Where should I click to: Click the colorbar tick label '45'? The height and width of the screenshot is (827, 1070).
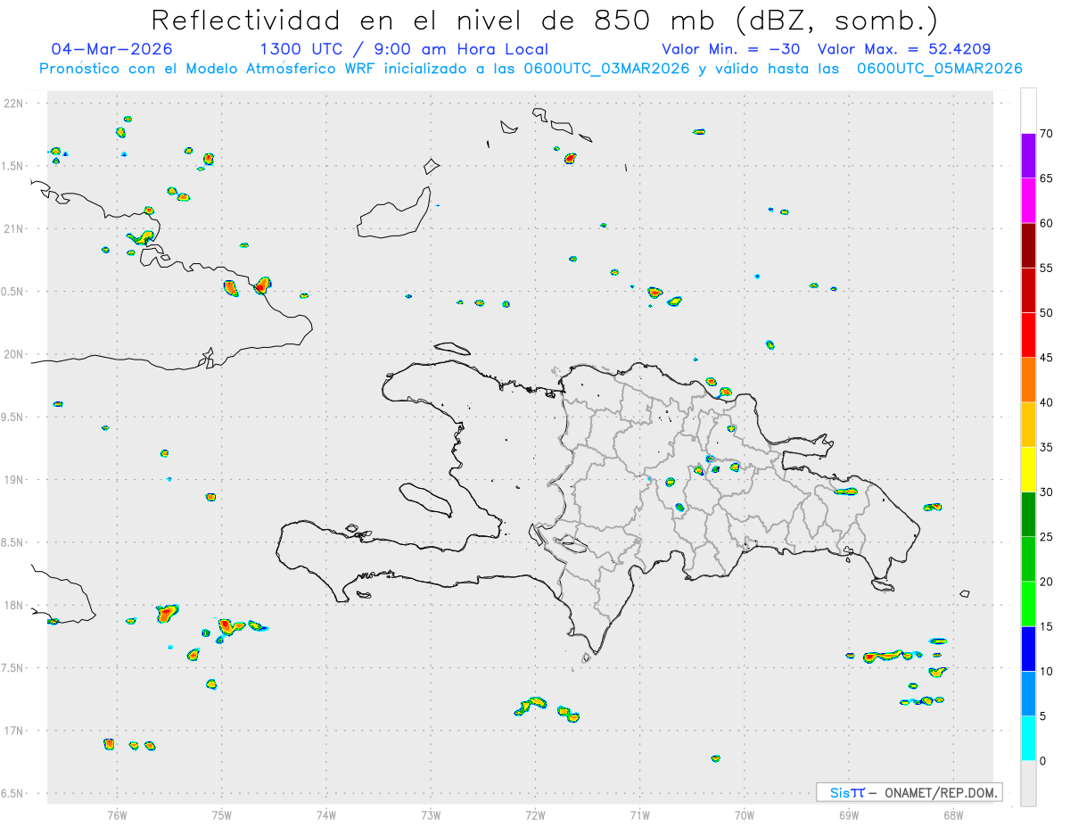[1047, 358]
